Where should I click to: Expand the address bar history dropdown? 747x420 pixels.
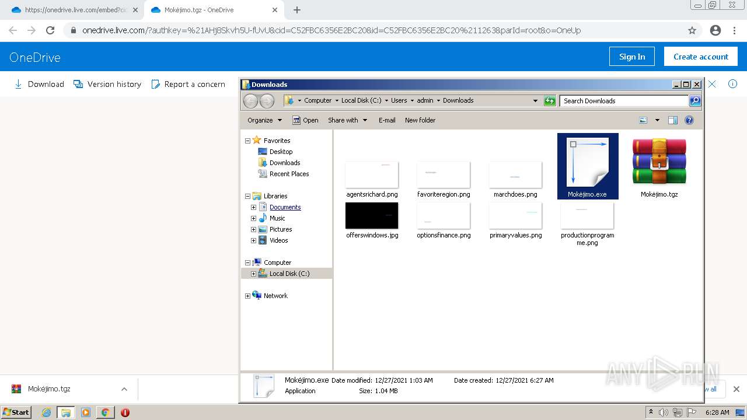point(535,101)
